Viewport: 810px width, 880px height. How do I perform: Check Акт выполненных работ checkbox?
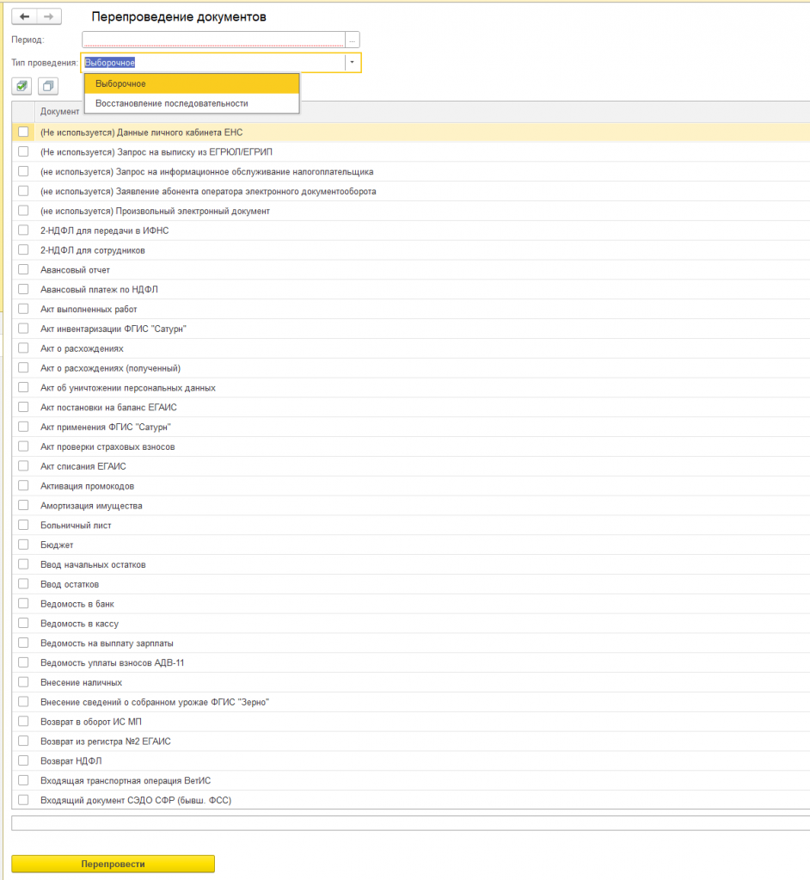[23, 309]
